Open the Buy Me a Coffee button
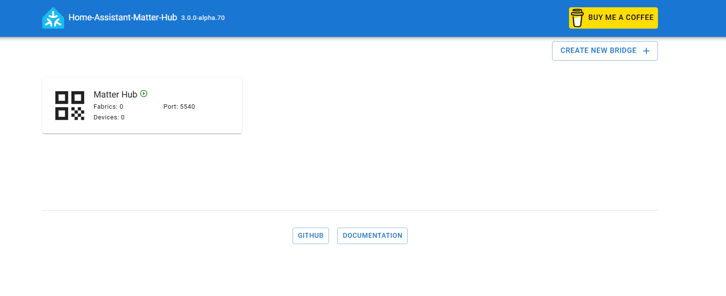 pyautogui.click(x=613, y=18)
